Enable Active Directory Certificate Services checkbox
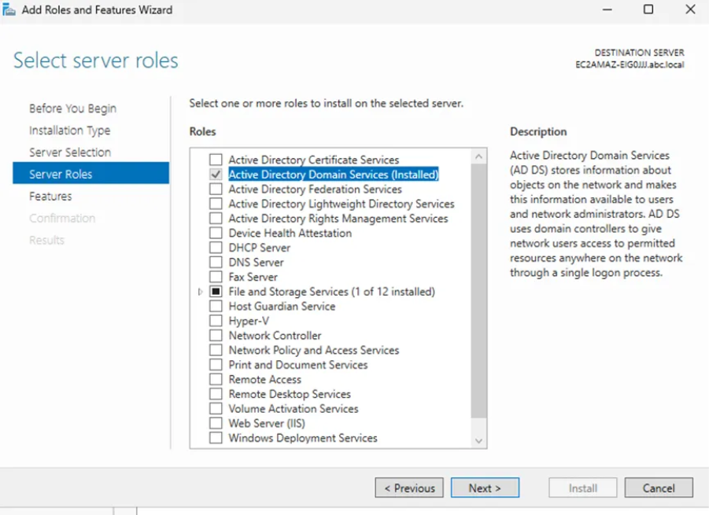The image size is (709, 515). (216, 160)
